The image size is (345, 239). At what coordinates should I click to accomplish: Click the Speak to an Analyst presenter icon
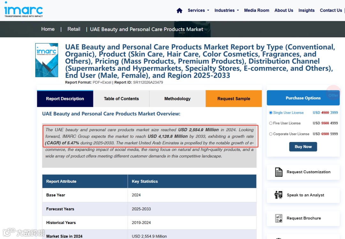click(278, 195)
